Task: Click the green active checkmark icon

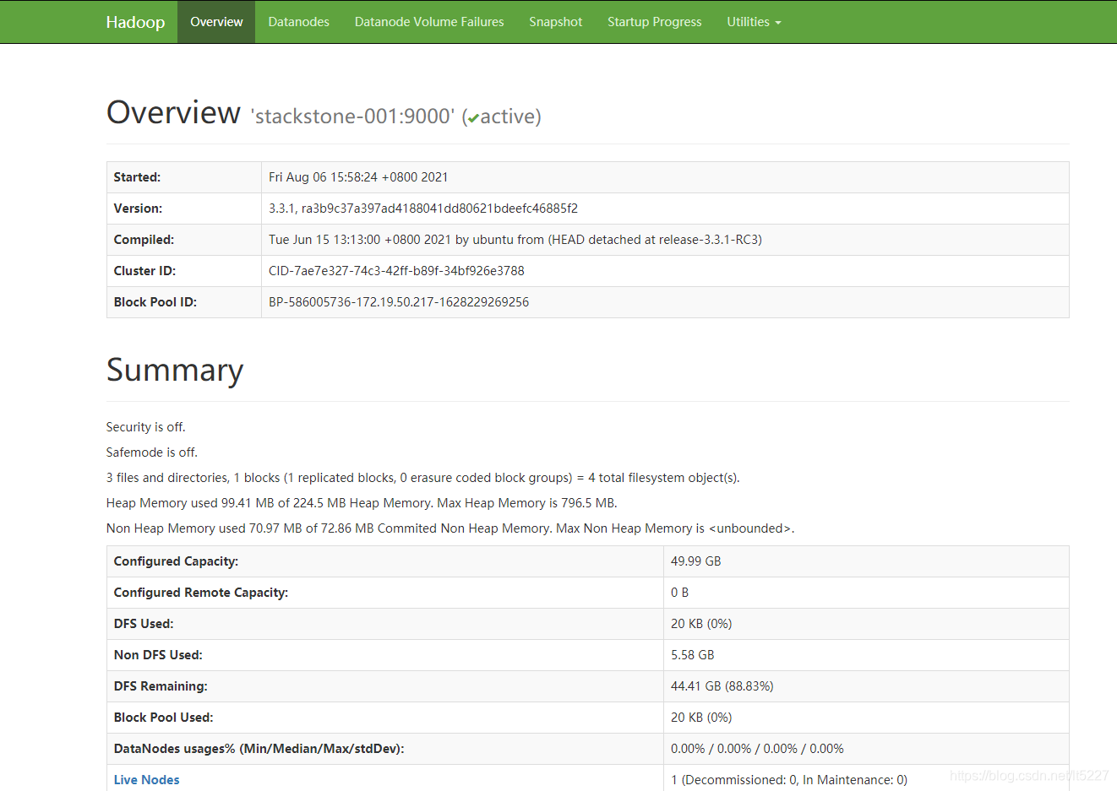Action: 473,118
